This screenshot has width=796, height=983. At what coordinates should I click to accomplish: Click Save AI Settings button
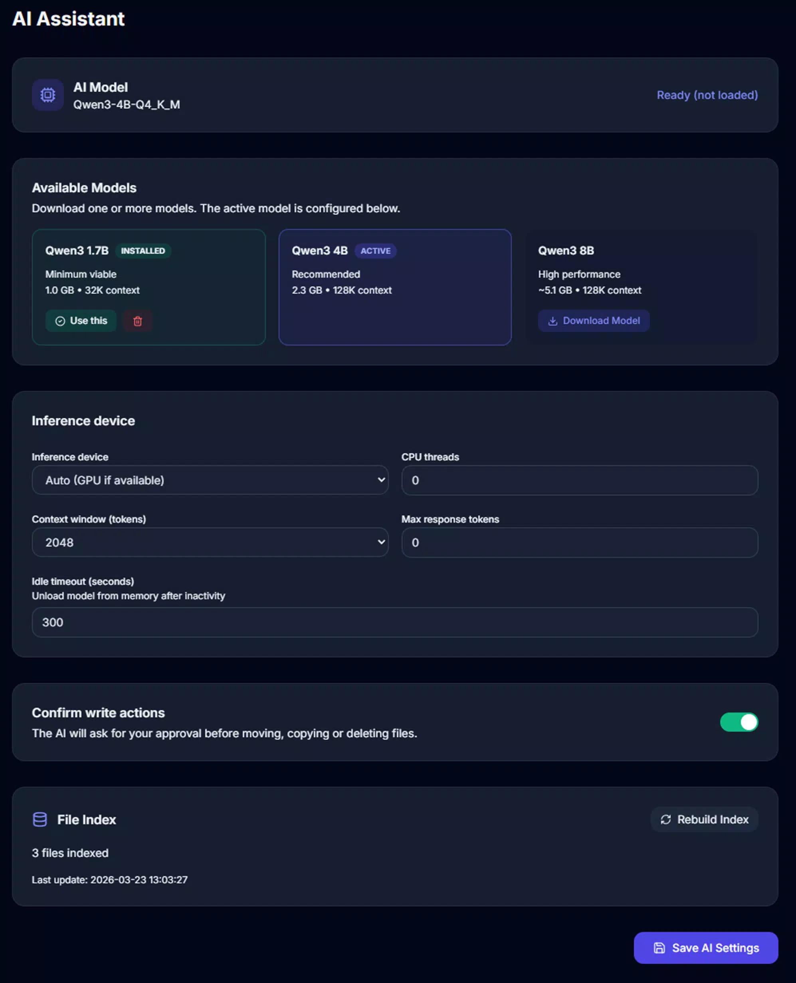[x=706, y=948]
